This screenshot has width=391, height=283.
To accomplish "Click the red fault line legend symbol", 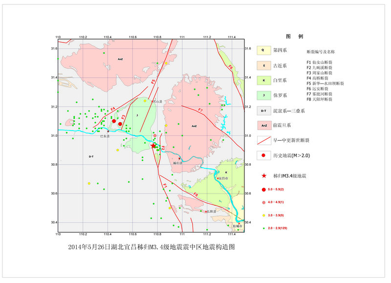I will (x=264, y=140).
